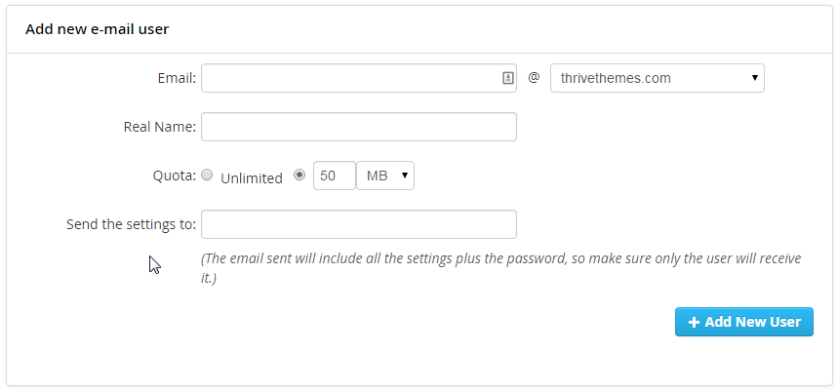Click the small arrow beside MB
The image size is (838, 391).
[x=405, y=176]
